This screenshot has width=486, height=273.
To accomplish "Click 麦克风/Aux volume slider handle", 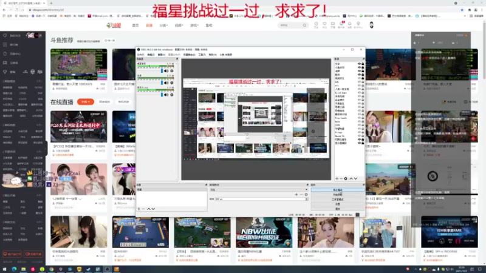I will coord(162,95).
